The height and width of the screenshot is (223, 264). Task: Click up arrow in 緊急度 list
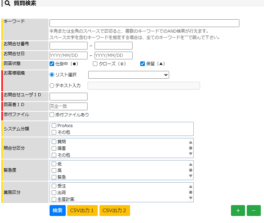(191, 164)
